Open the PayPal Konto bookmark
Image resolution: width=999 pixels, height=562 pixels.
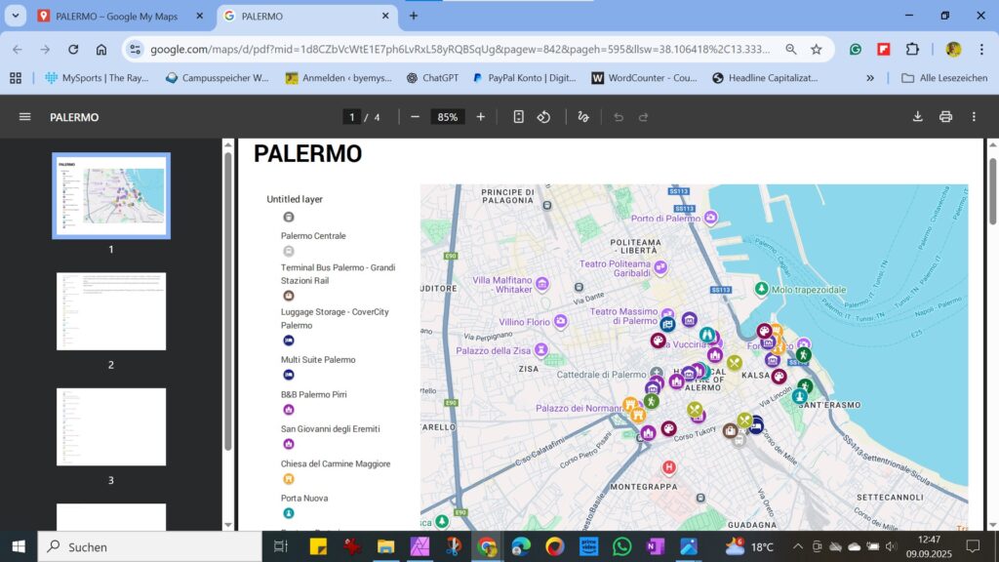[x=525, y=78]
